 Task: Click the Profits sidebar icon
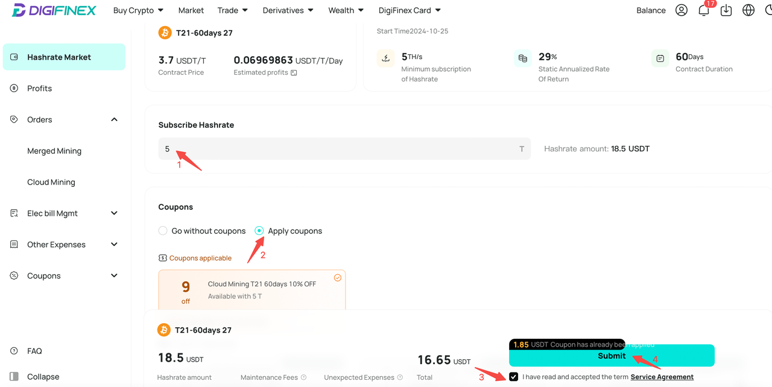pos(14,88)
